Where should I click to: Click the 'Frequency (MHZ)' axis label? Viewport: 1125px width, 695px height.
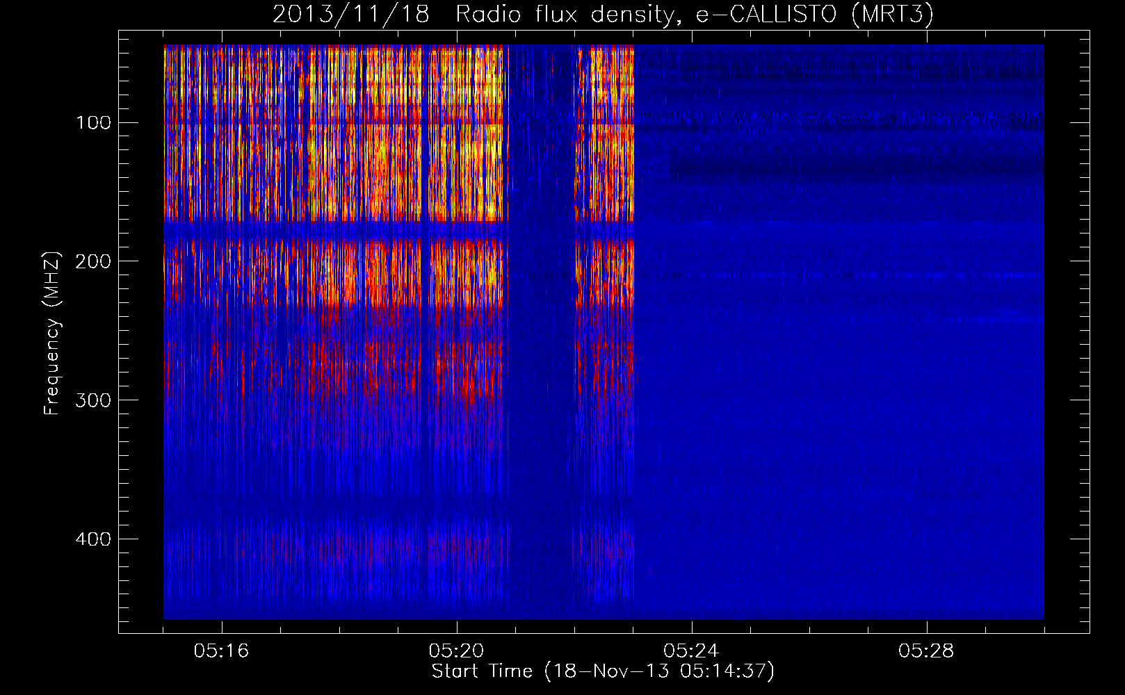click(52, 333)
